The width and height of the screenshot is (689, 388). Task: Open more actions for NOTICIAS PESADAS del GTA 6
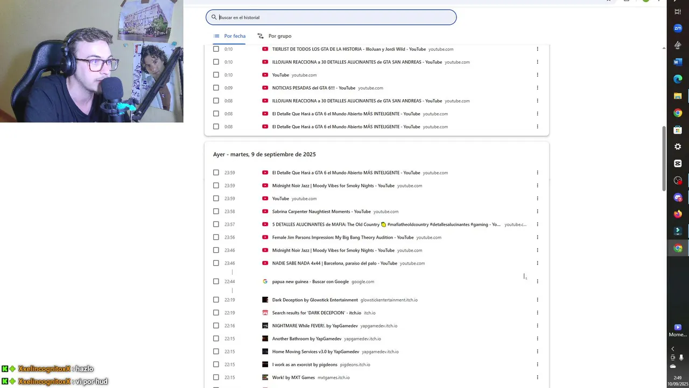click(537, 88)
